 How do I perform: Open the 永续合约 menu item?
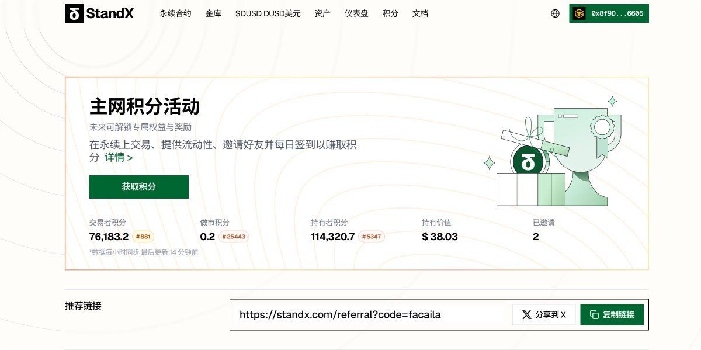tap(175, 13)
